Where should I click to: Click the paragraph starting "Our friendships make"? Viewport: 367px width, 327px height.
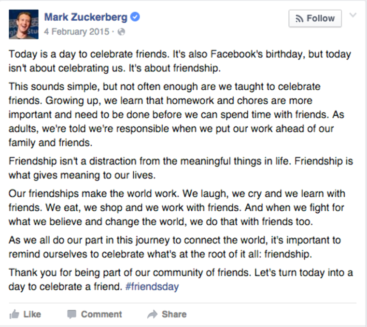point(177,207)
